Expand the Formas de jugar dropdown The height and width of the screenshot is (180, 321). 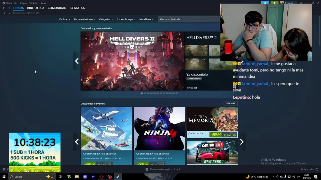tap(126, 19)
